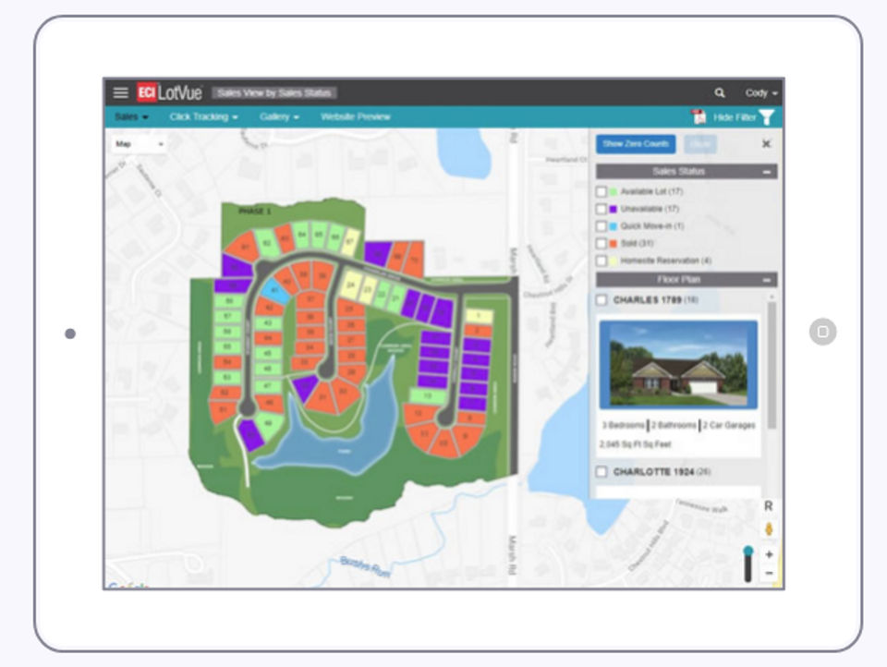Click the PDF export icon
This screenshot has width=887, height=667.
point(699,116)
